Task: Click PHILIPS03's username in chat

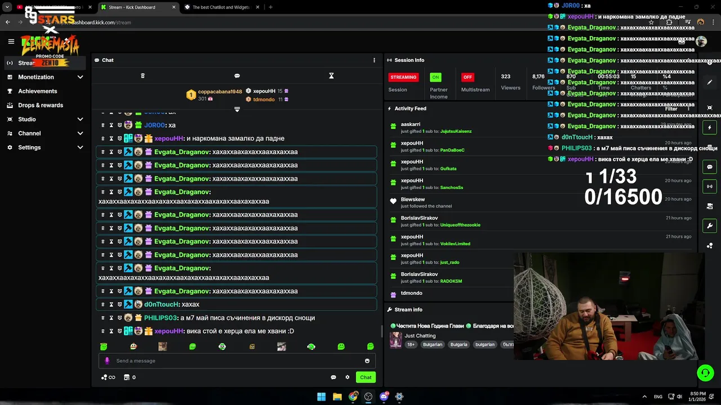Action: [161, 318]
